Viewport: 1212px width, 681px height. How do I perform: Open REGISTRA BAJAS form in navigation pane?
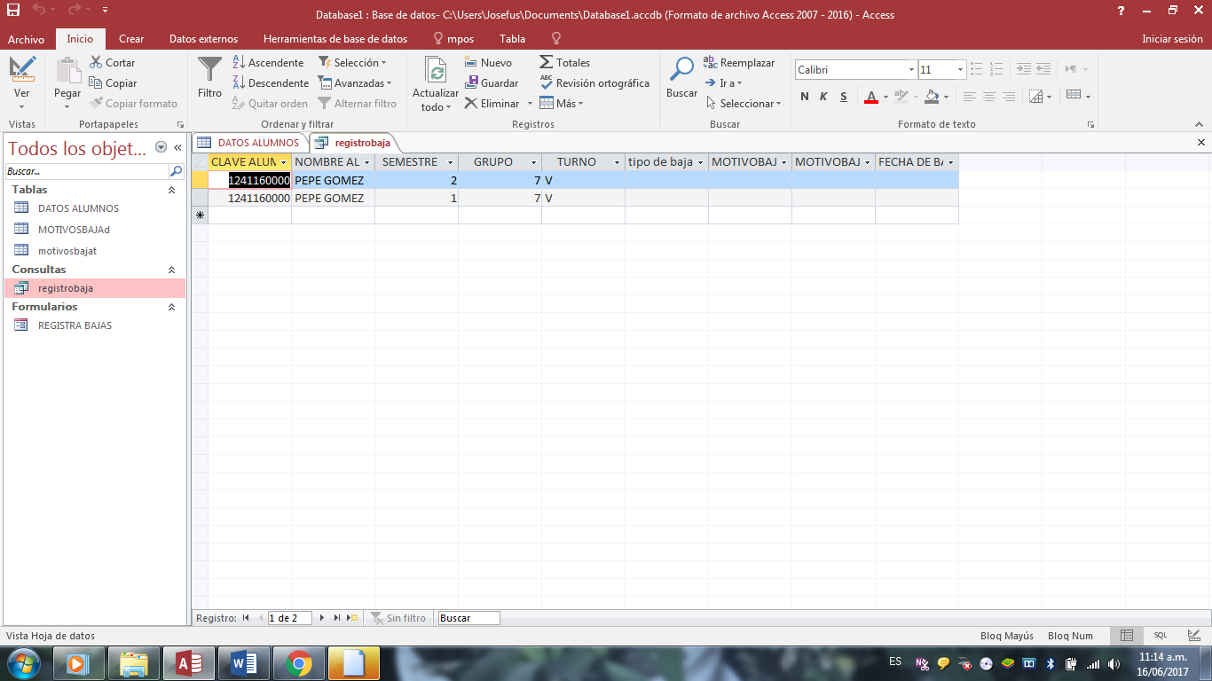75,325
